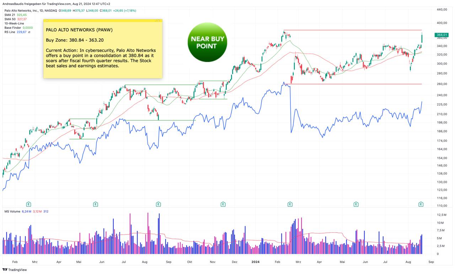Click the February 2023 earnings marker
Viewport: 455px width, 274px height.
click(x=29, y=204)
